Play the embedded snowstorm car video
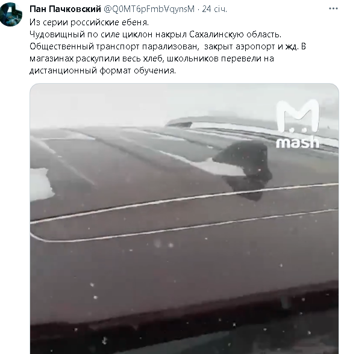Screen dimensions: 347x354 tap(184, 219)
